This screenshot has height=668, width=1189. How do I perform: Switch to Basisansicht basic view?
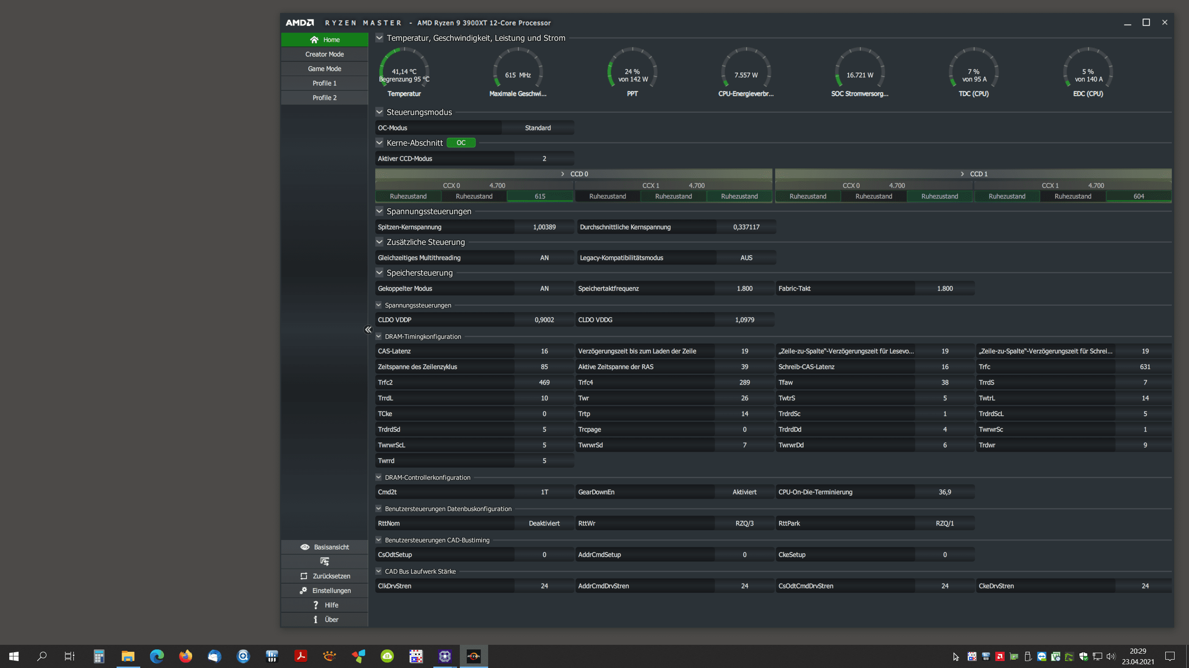point(325,547)
